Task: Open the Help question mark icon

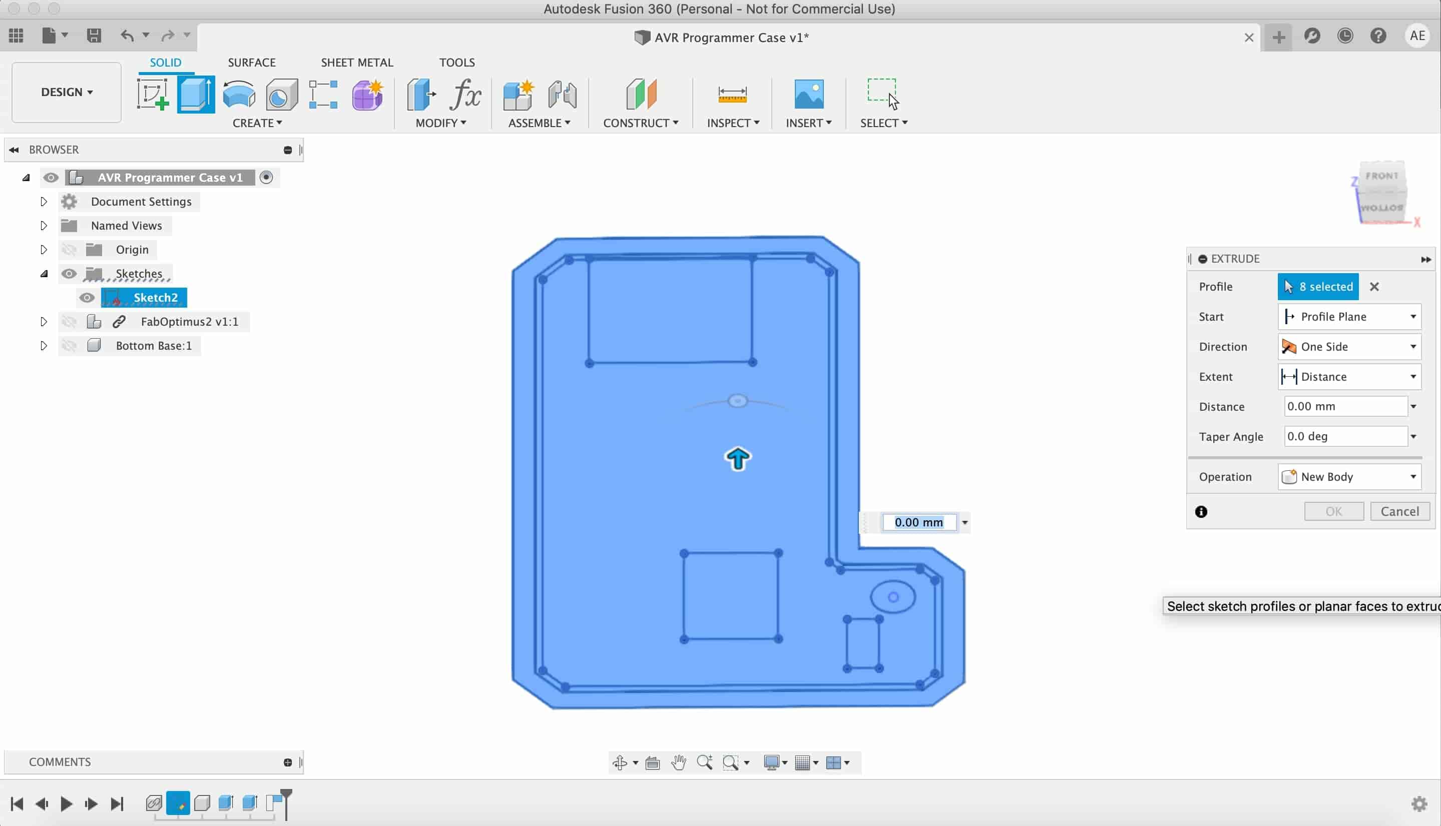Action: (1378, 36)
